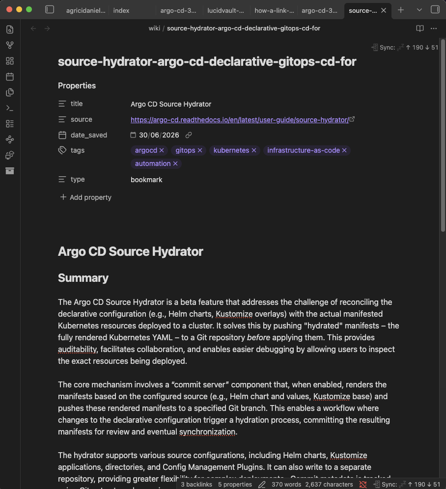Viewport: 446px width, 489px height.
Task: Open the more options ellipsis menu
Action: tap(434, 28)
